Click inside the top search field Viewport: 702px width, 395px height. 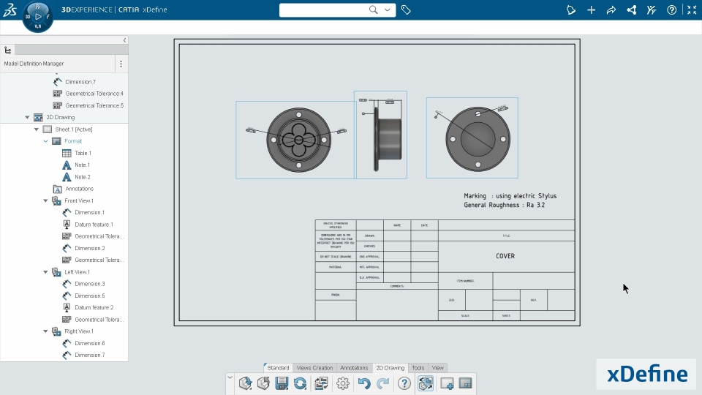click(324, 10)
